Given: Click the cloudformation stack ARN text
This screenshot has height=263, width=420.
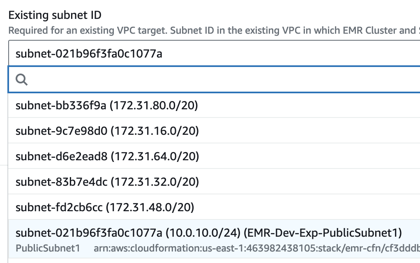Looking at the screenshot, I should coord(256,248).
